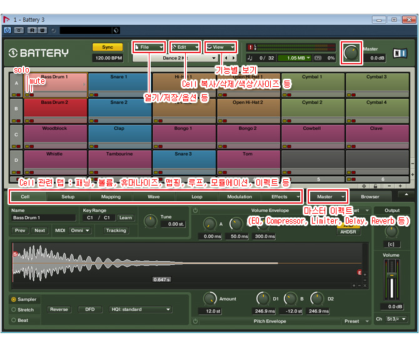Adjust the Pitch Envelope B knob
The height and width of the screenshot is (343, 419).
[290, 299]
